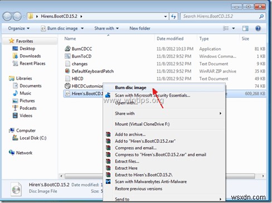Click 'Compress and email...' entry
Screen dimensions: 272x203
click(x=135, y=148)
